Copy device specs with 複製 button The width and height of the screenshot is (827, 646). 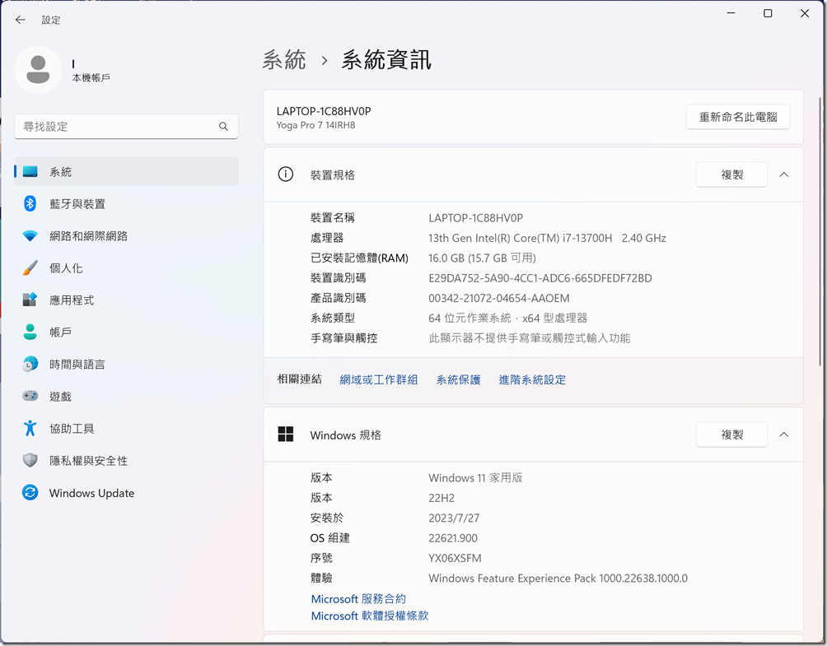pos(731,174)
